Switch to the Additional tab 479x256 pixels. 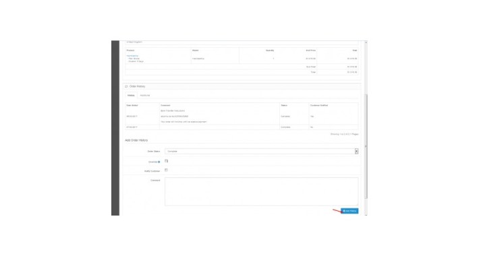[x=145, y=96]
